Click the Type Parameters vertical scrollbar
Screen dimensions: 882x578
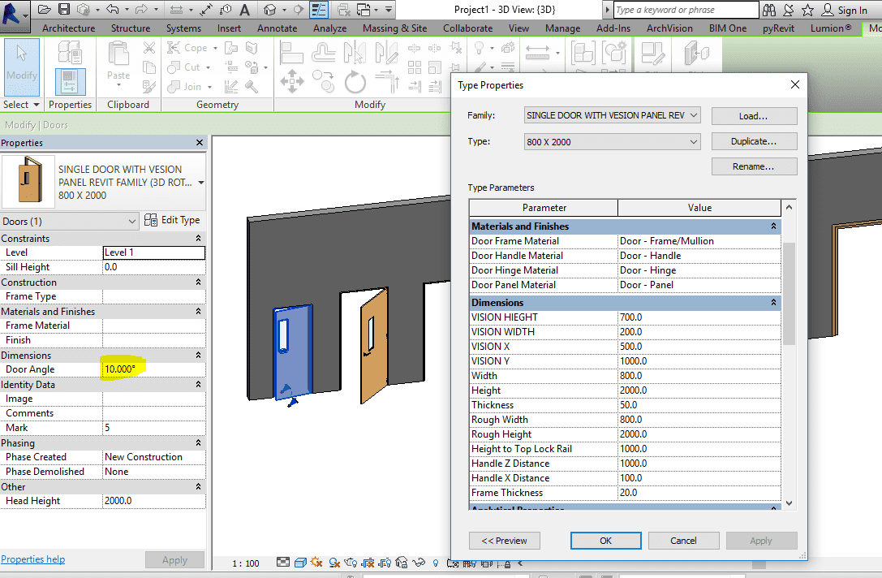(x=789, y=292)
